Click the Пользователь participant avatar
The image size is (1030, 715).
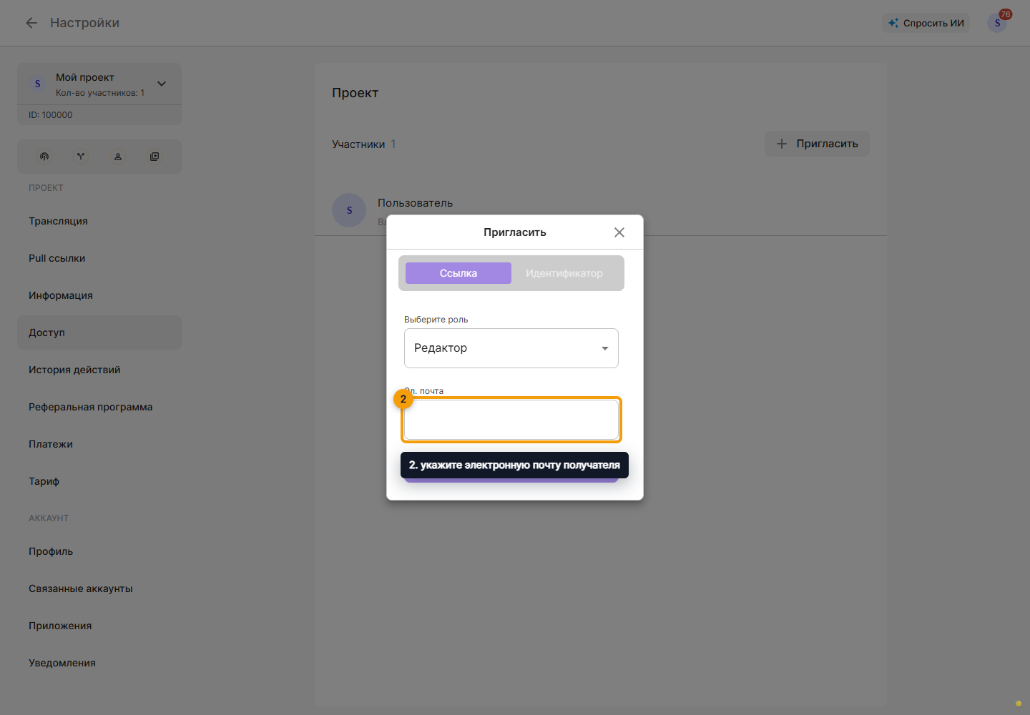pyautogui.click(x=349, y=210)
